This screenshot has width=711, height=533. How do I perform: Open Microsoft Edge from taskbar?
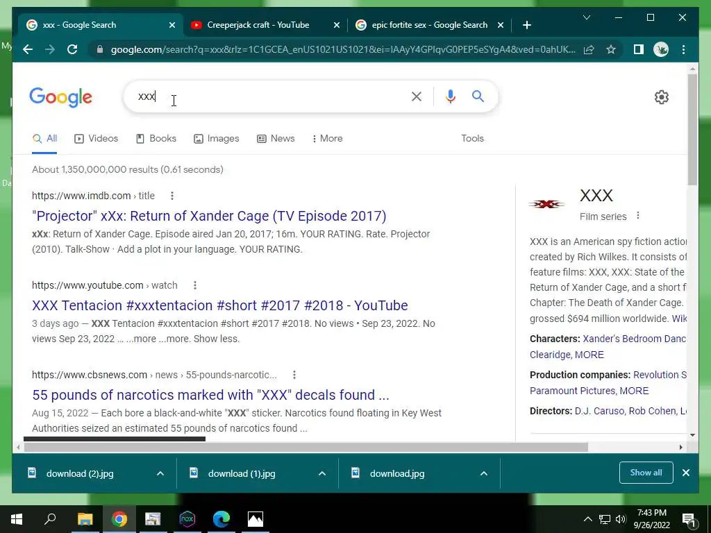[x=221, y=519]
